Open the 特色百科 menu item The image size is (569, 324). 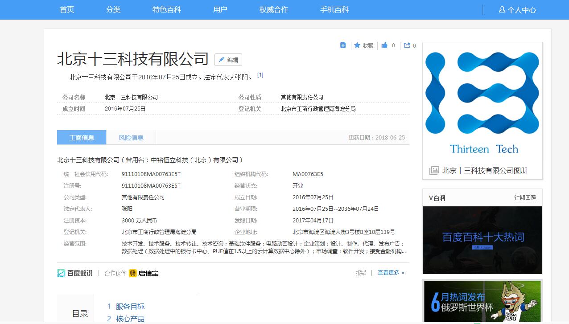click(166, 9)
